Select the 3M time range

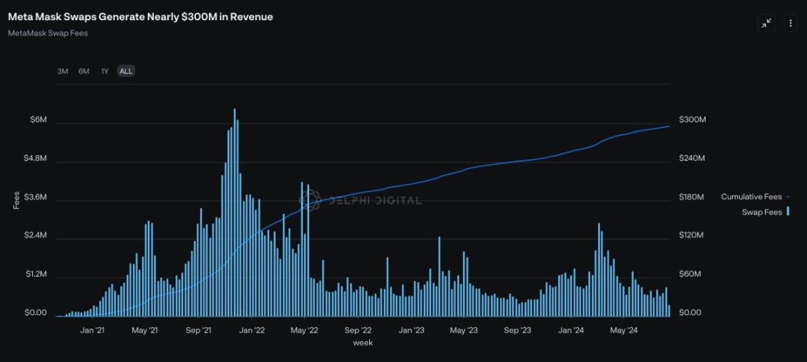[x=63, y=71]
